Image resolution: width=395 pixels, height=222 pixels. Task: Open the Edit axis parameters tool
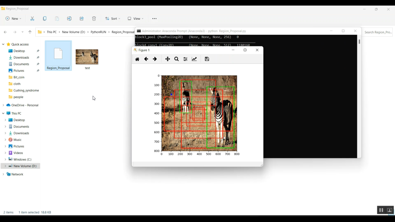[x=194, y=59]
